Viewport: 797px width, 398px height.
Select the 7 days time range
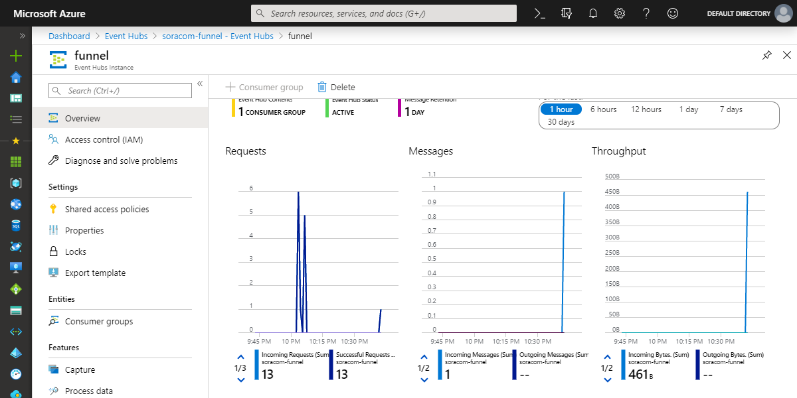[730, 109]
